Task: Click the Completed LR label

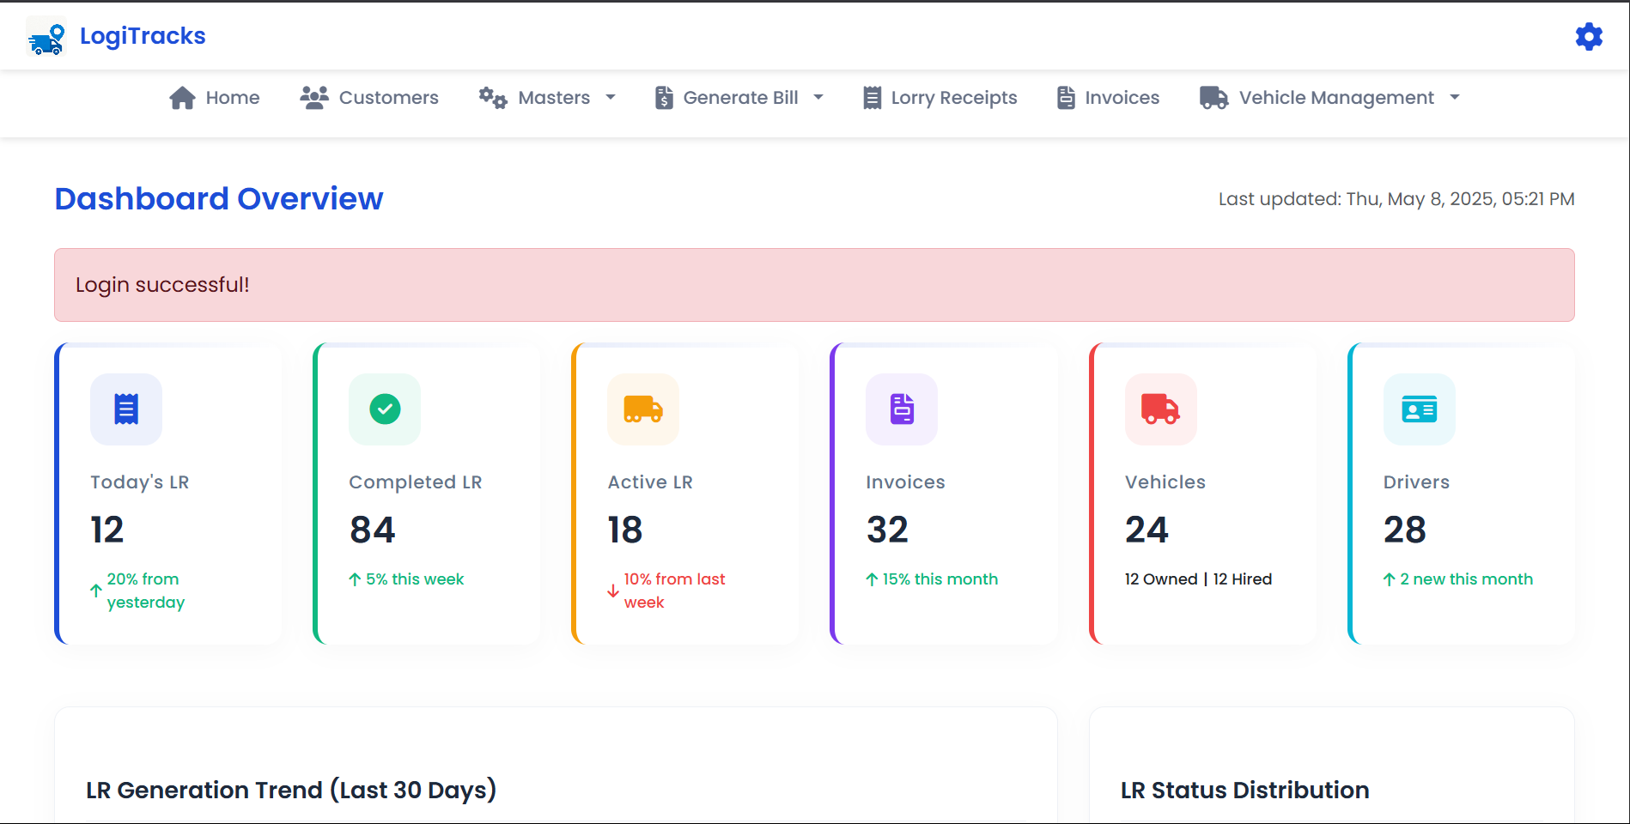Action: click(416, 482)
